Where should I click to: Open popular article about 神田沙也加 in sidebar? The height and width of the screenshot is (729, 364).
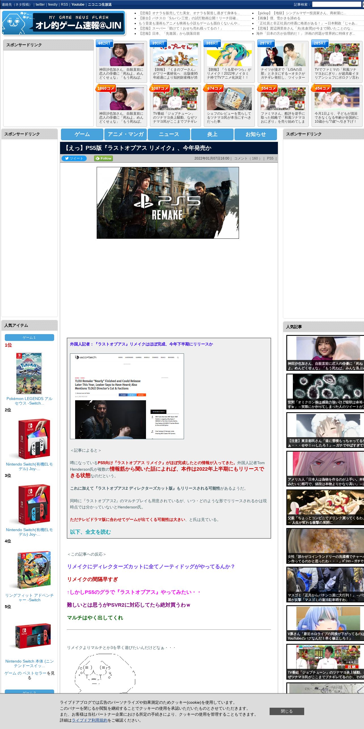pyautogui.click(x=325, y=353)
